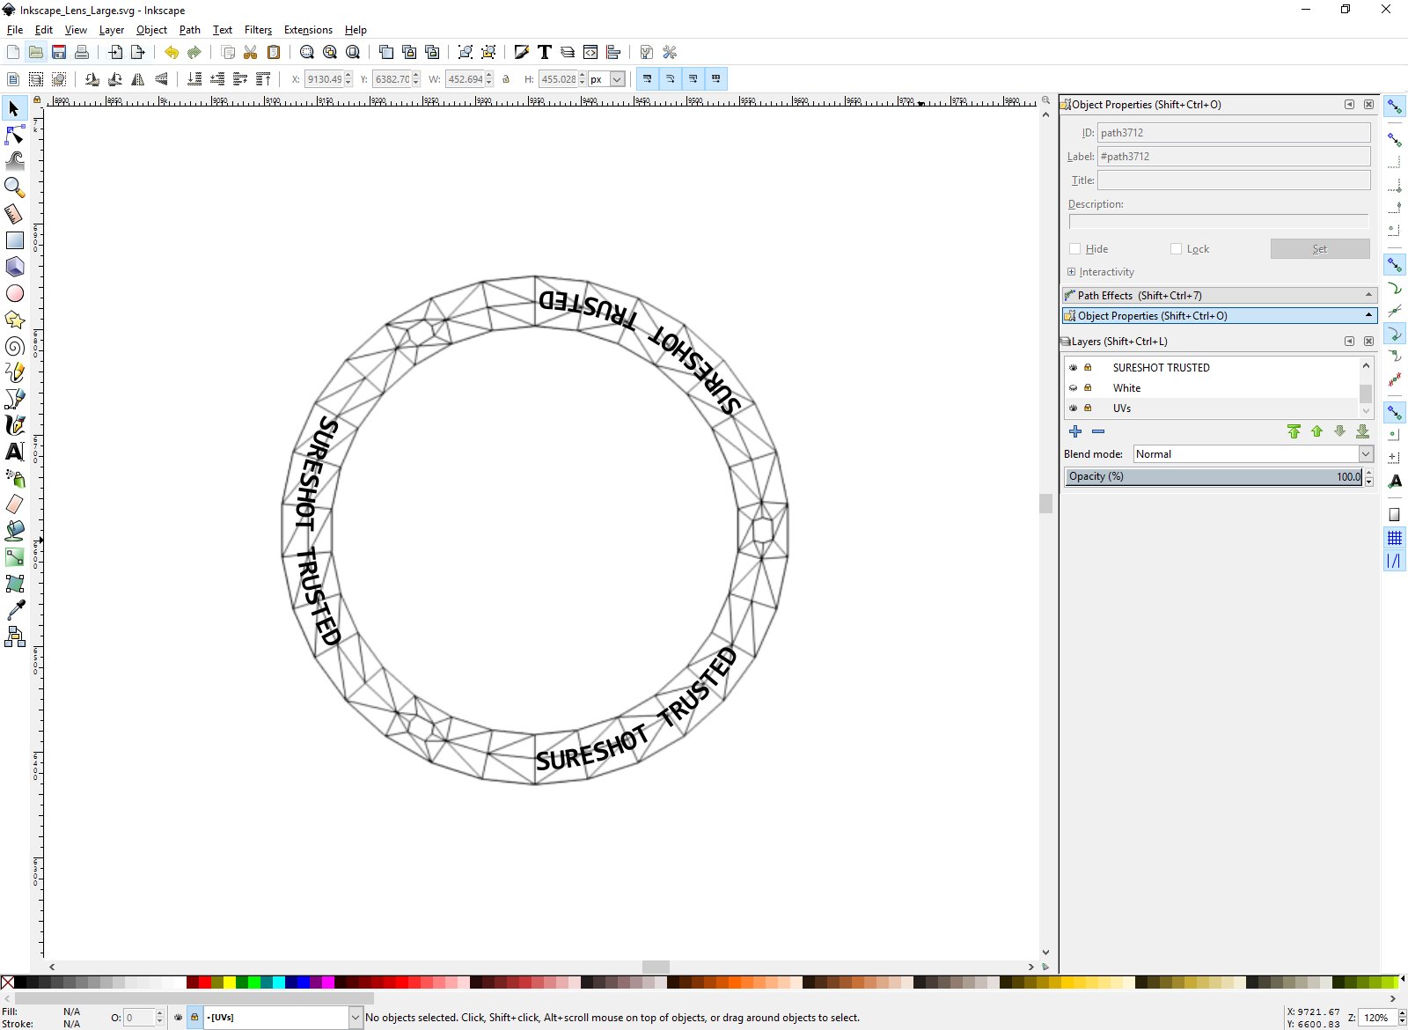Viewport: 1408px width, 1030px height.
Task: Raise layer to top button
Action: (1294, 431)
